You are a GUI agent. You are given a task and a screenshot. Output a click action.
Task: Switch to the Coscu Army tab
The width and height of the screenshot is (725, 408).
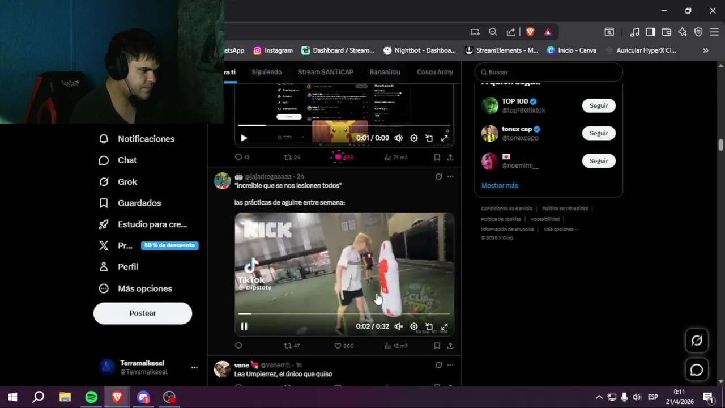click(435, 72)
